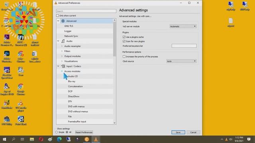Click Reset Preferences button
Image resolution: width=255 pixels, height=143 pixels.
[84, 132]
